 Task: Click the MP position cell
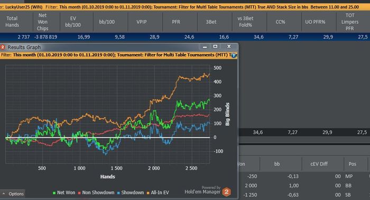tap(349, 176)
